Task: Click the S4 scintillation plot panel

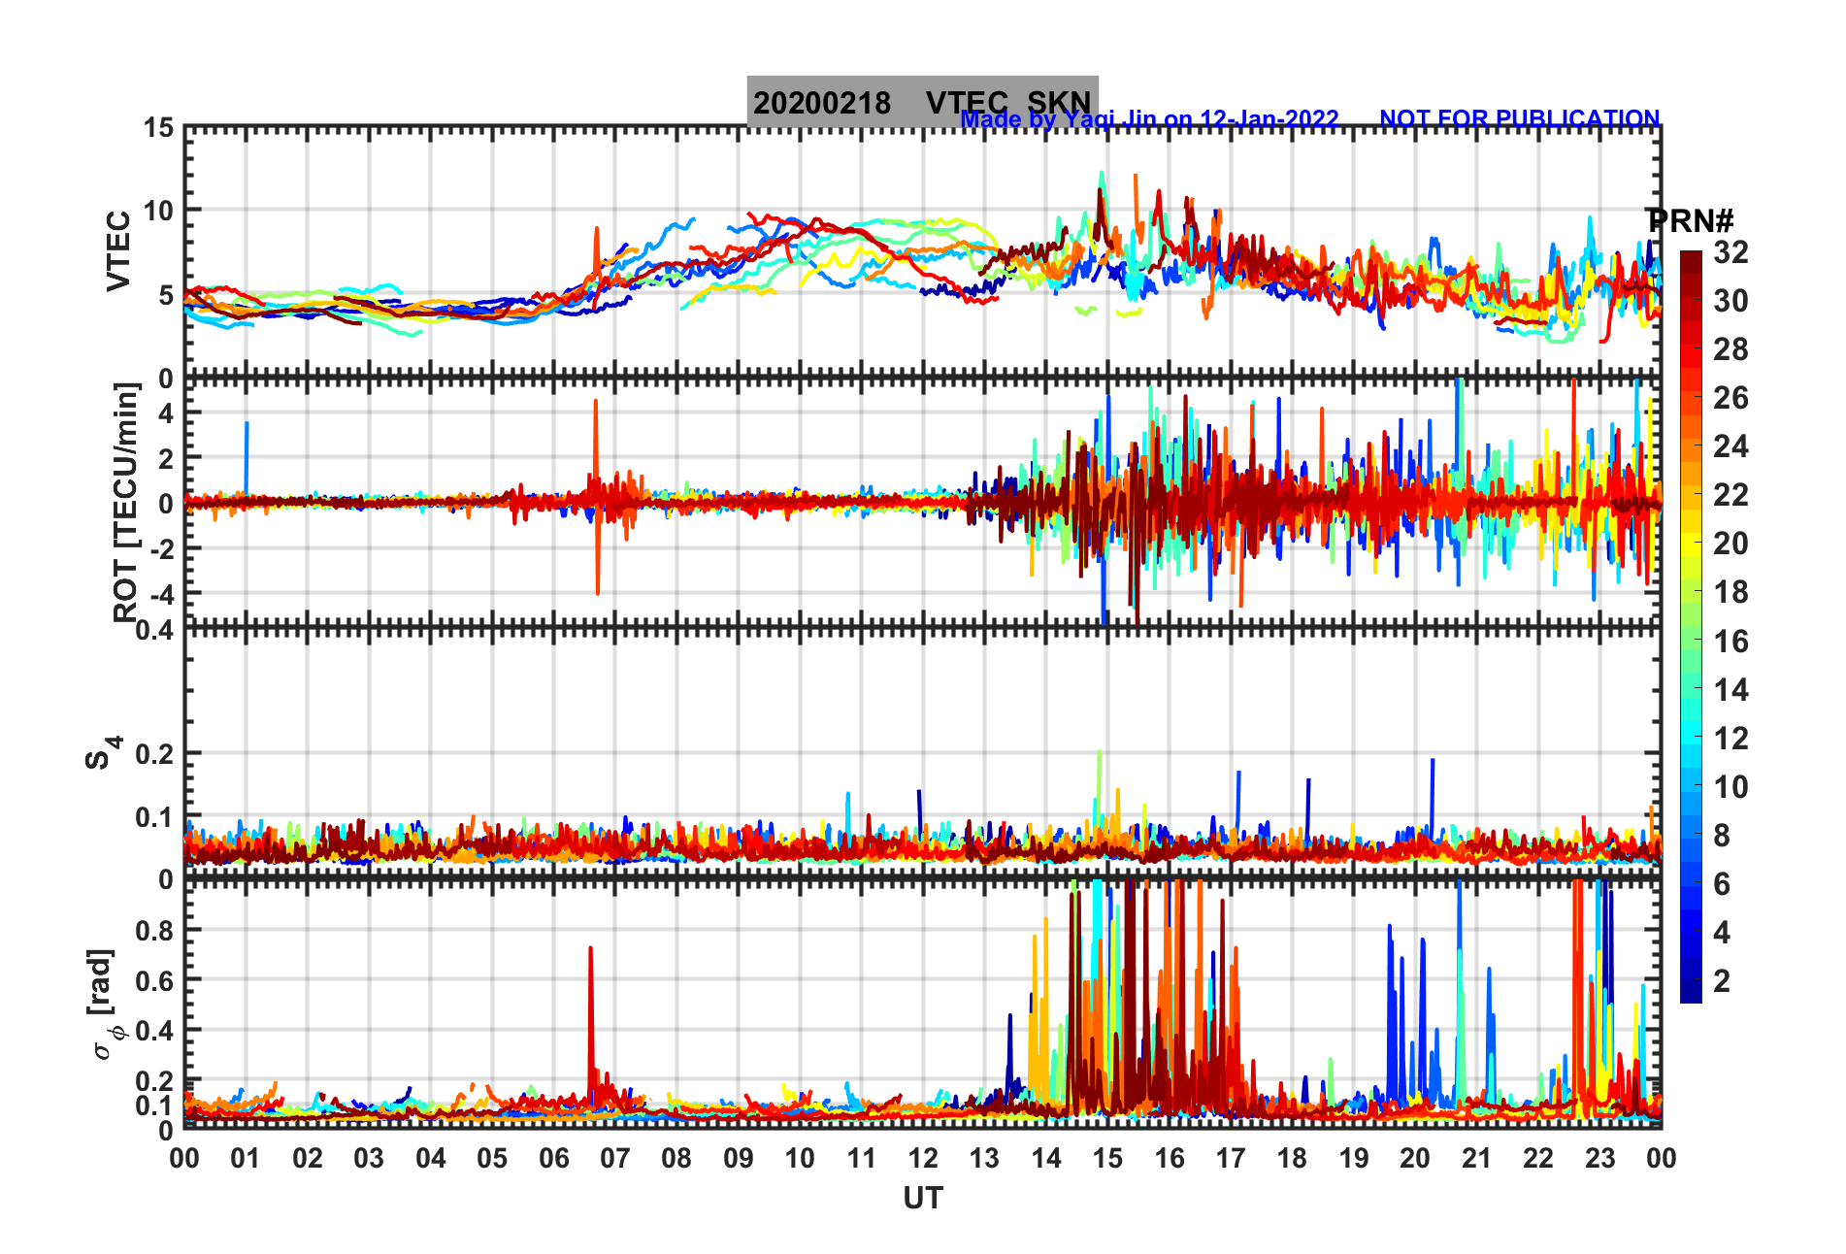Action: click(923, 753)
